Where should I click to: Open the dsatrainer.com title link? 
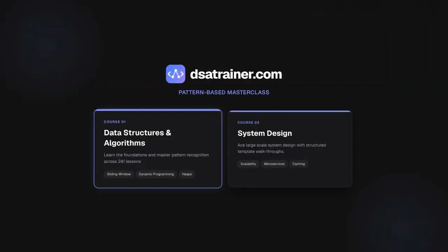(x=236, y=74)
